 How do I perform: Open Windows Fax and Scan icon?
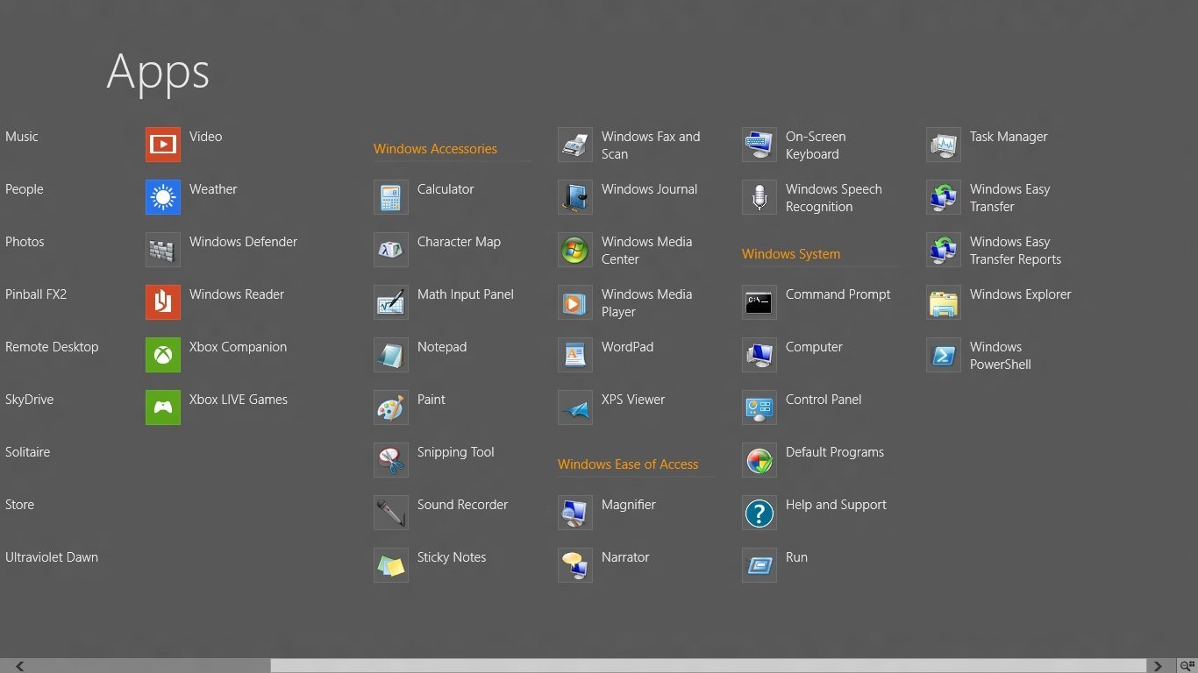575,145
